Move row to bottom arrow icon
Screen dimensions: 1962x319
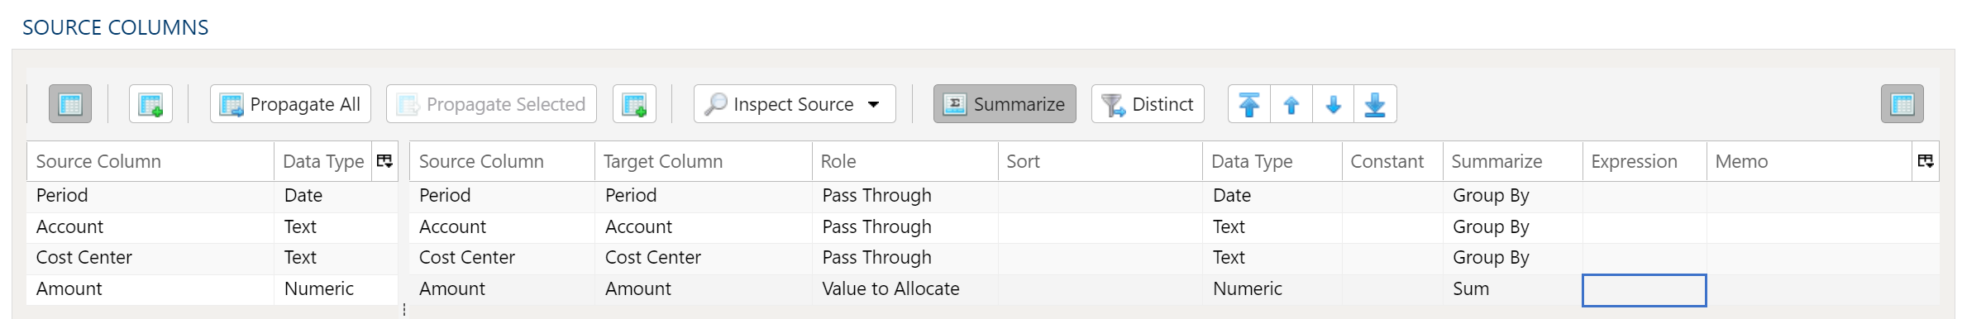[1375, 104]
